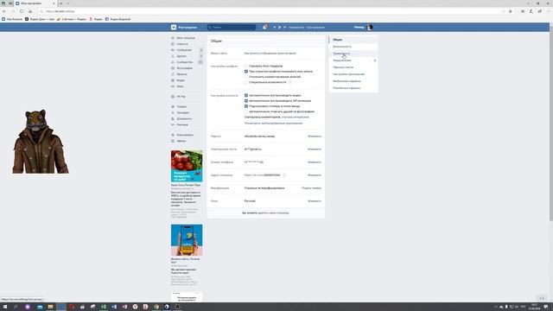This screenshot has height=311, width=553.
Task: Expand language row with Изменить
Action: pyautogui.click(x=315, y=201)
